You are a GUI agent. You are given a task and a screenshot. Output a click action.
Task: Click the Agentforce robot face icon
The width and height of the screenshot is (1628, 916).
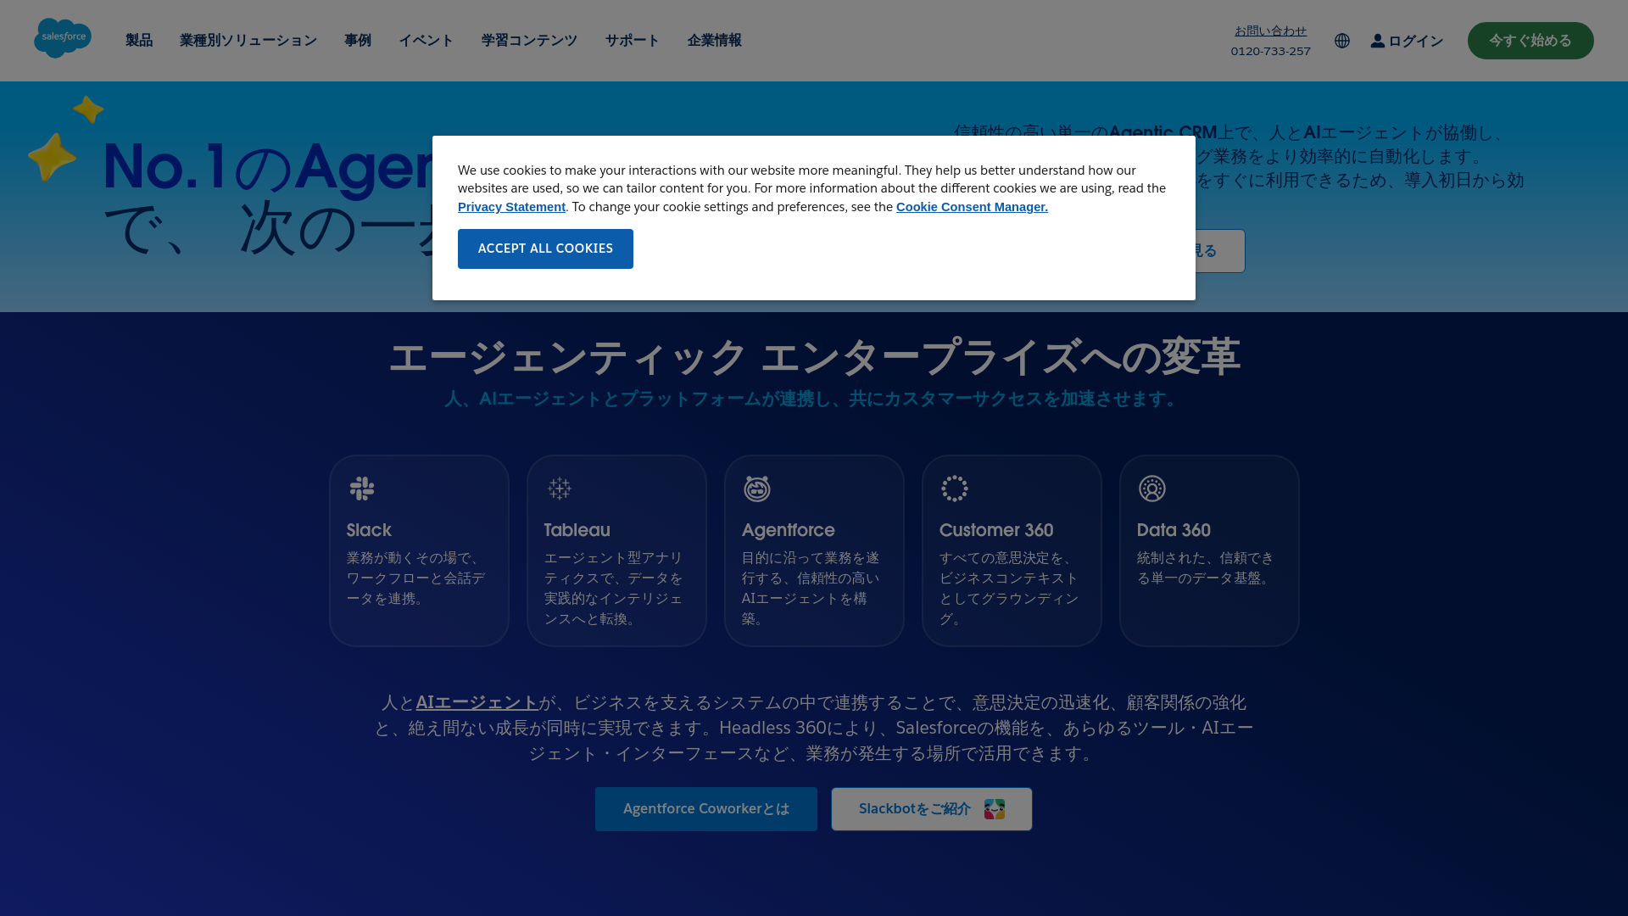[757, 489]
